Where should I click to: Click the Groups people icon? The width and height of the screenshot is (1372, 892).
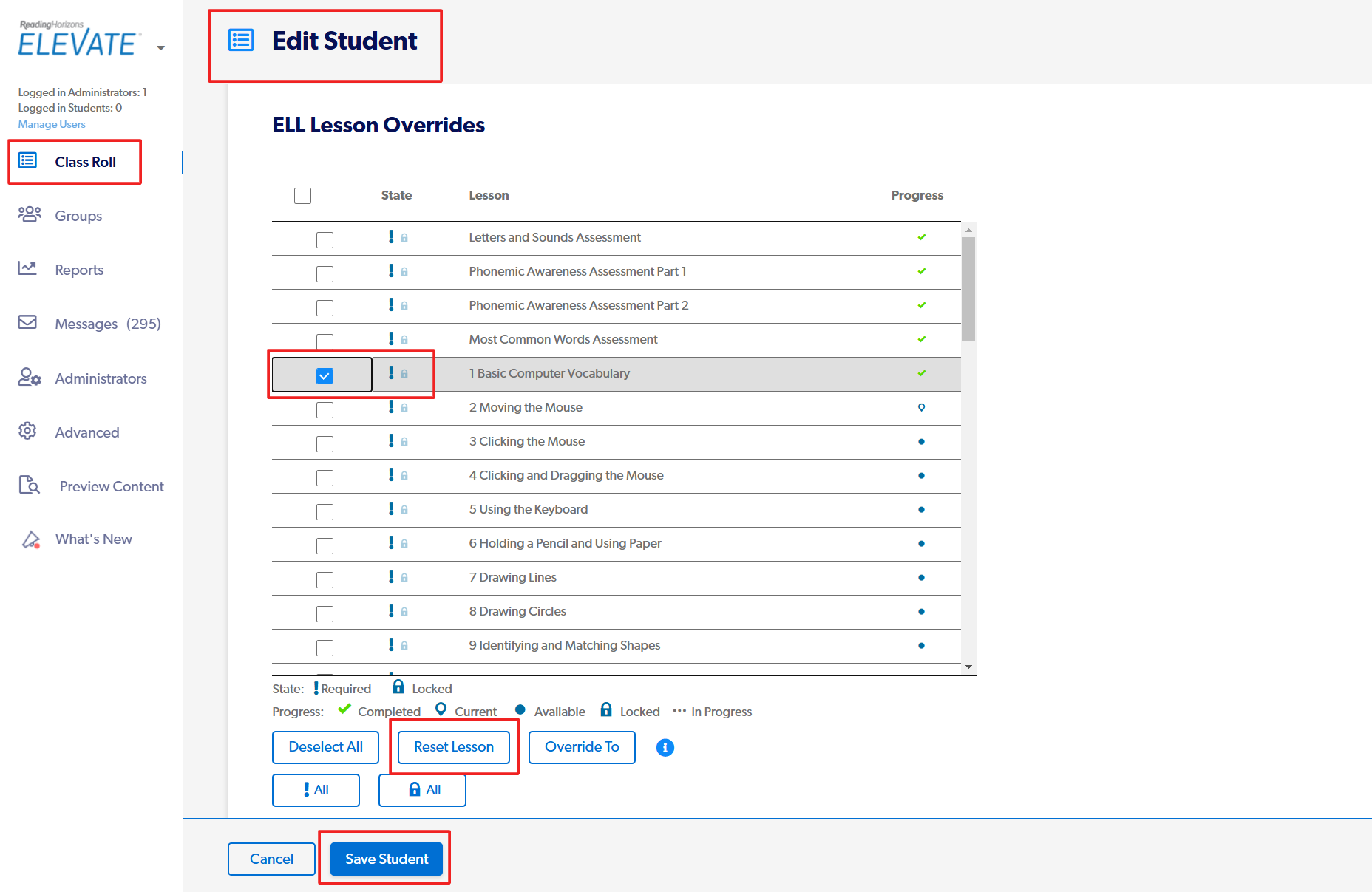coord(30,214)
